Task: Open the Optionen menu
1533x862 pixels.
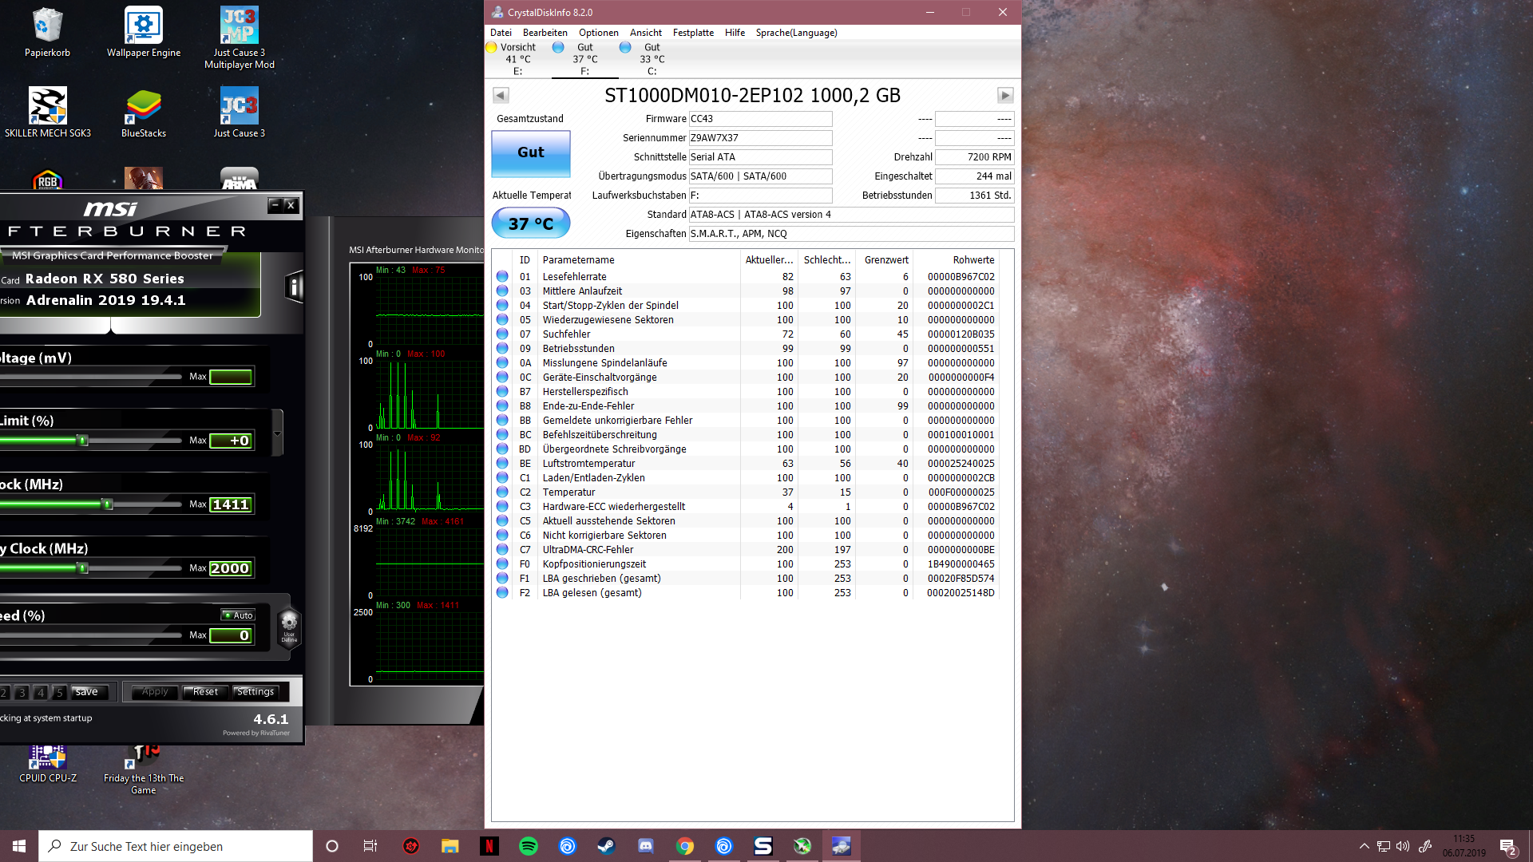Action: 598,33
